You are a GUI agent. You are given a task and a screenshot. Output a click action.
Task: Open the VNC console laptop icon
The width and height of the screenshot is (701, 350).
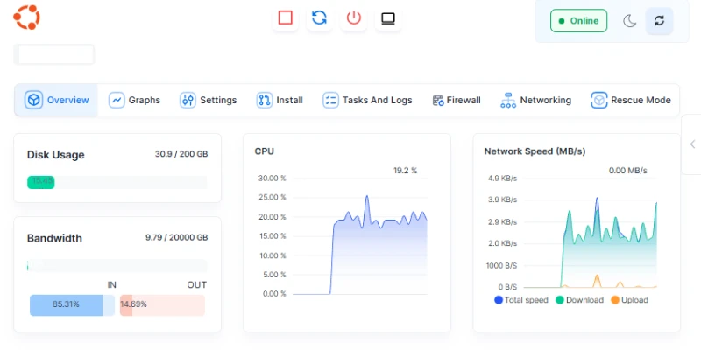388,18
